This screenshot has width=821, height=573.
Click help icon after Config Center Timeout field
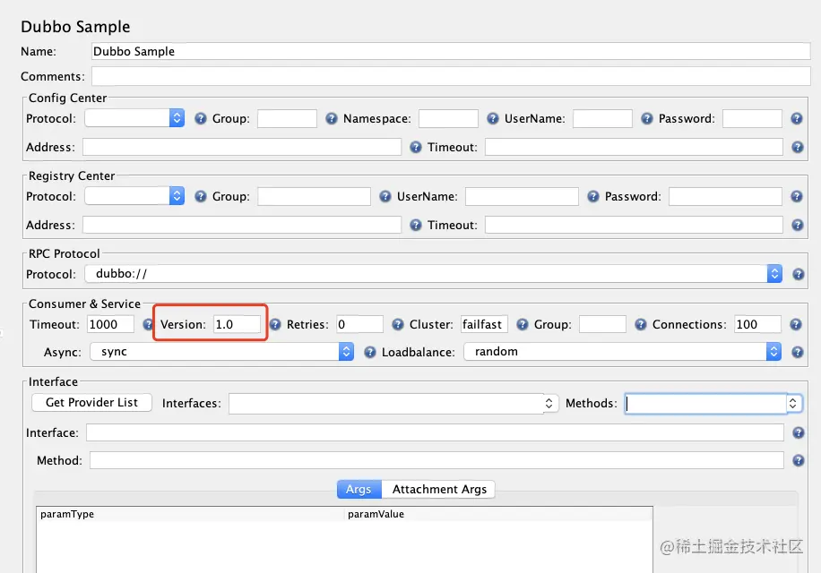tap(798, 148)
